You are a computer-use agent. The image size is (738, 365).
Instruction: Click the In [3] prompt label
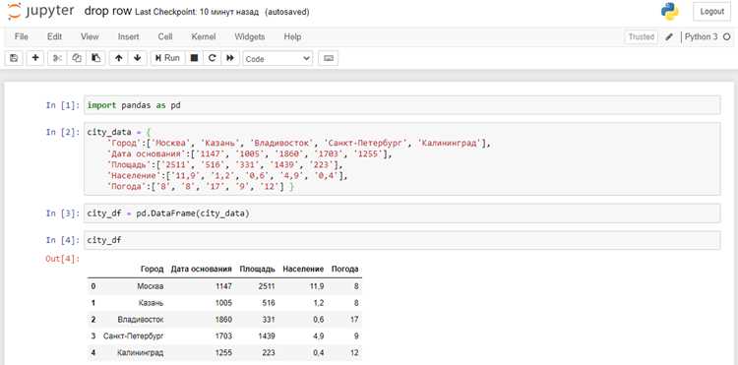63,213
